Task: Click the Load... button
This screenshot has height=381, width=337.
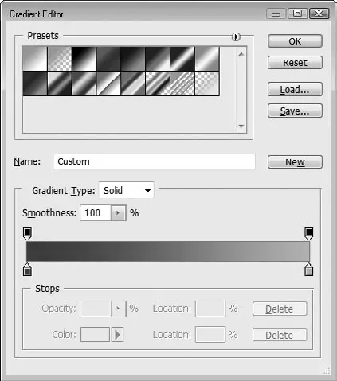Action: tap(295, 89)
